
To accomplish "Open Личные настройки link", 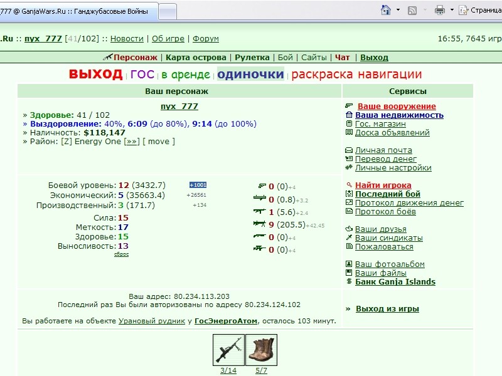I will point(393,168).
